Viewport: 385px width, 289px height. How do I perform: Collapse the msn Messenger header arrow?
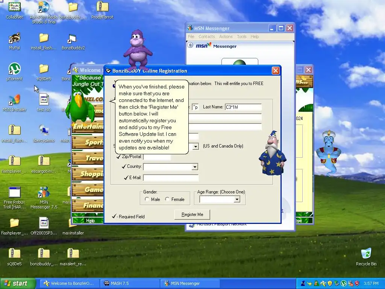tap(190, 45)
